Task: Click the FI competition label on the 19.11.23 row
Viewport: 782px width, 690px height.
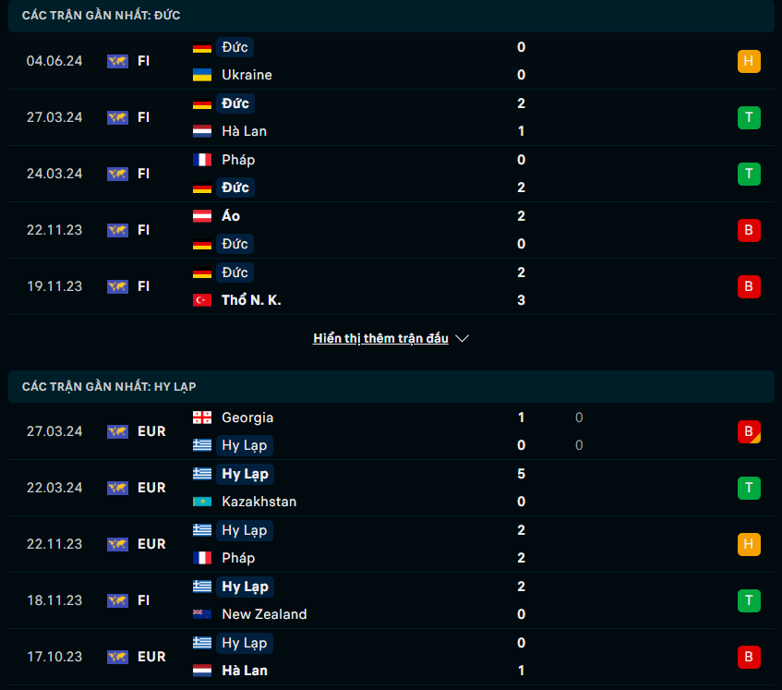Action: click(x=143, y=286)
